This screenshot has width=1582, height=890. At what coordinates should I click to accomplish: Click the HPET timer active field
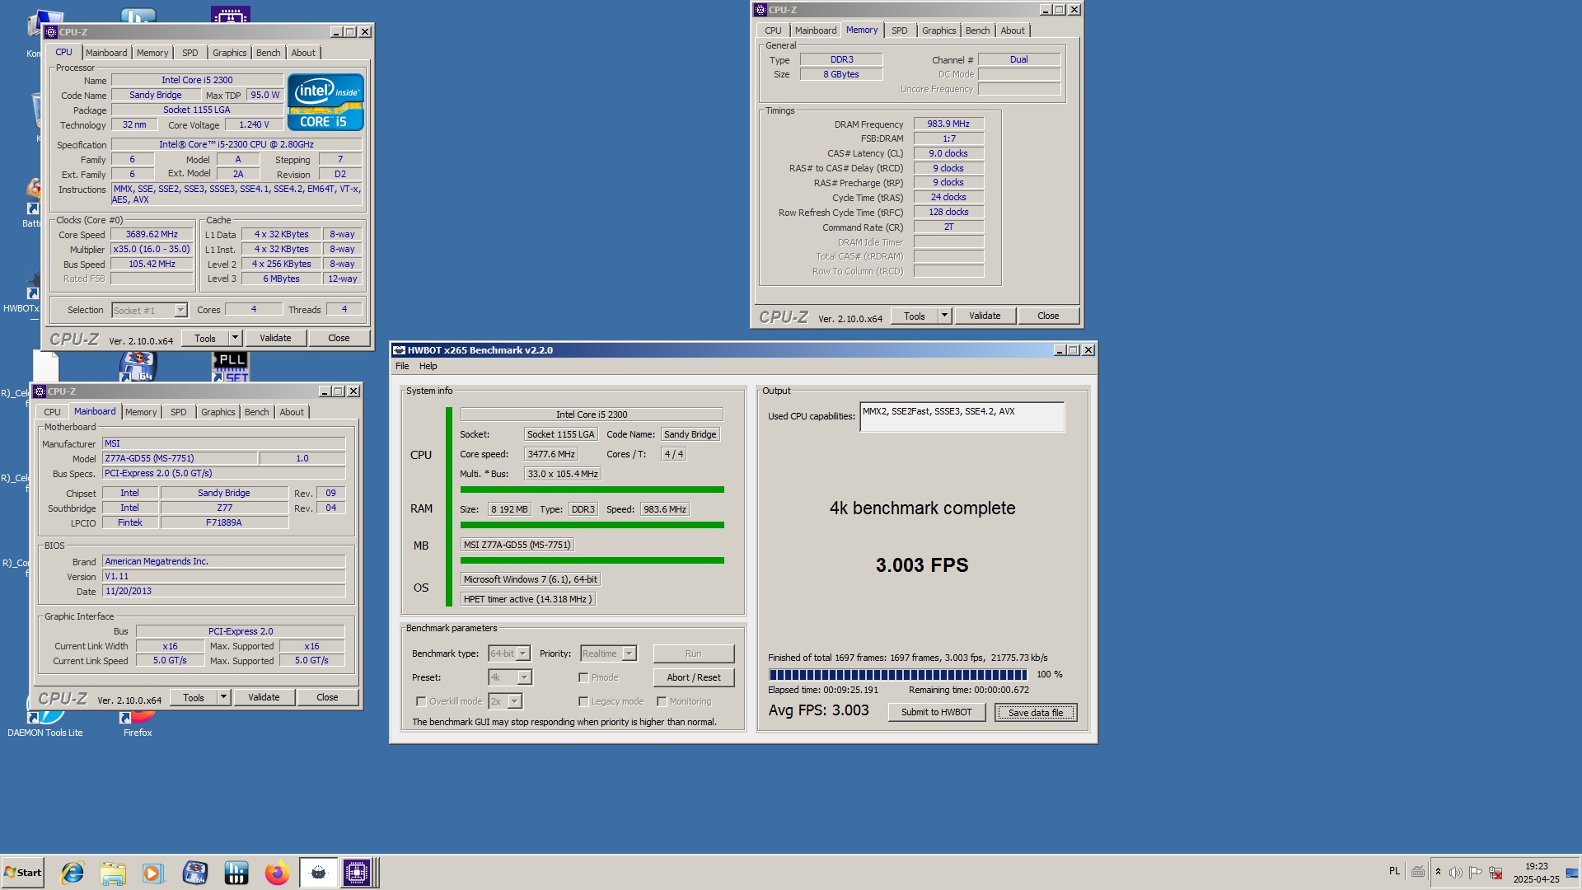[x=527, y=599]
